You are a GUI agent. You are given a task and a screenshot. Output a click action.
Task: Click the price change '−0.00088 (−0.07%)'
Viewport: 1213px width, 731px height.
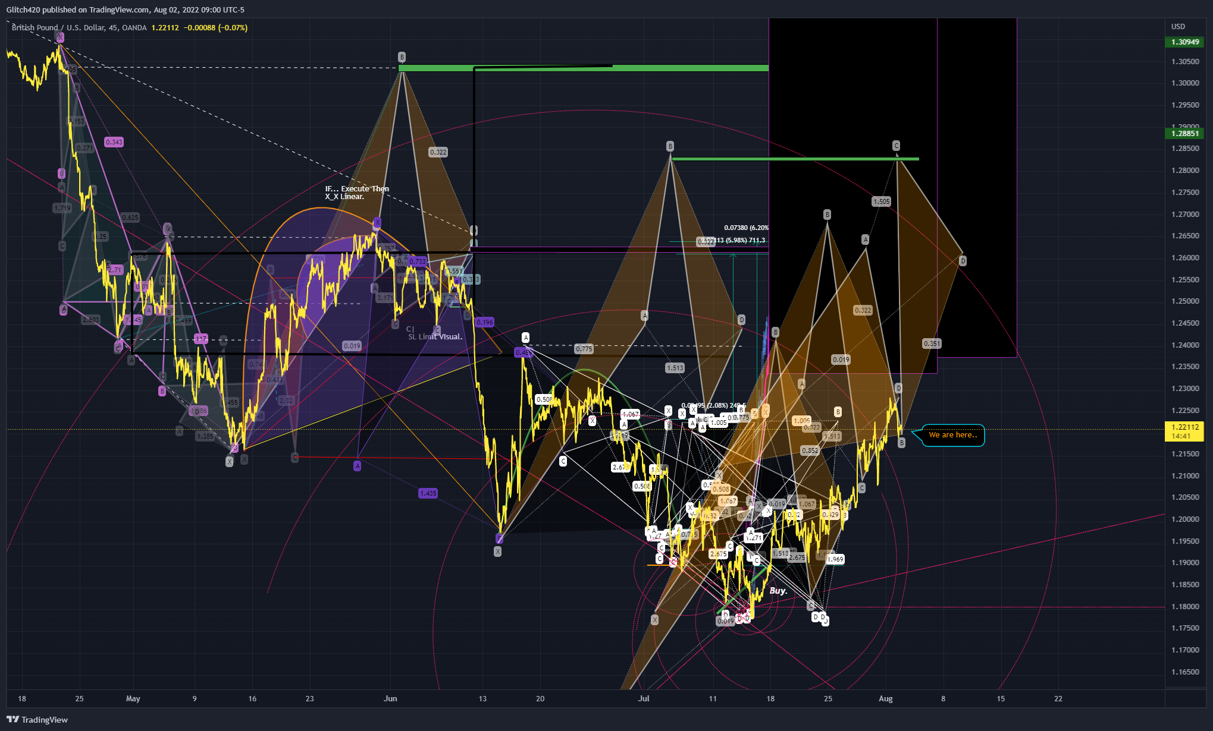coord(215,27)
